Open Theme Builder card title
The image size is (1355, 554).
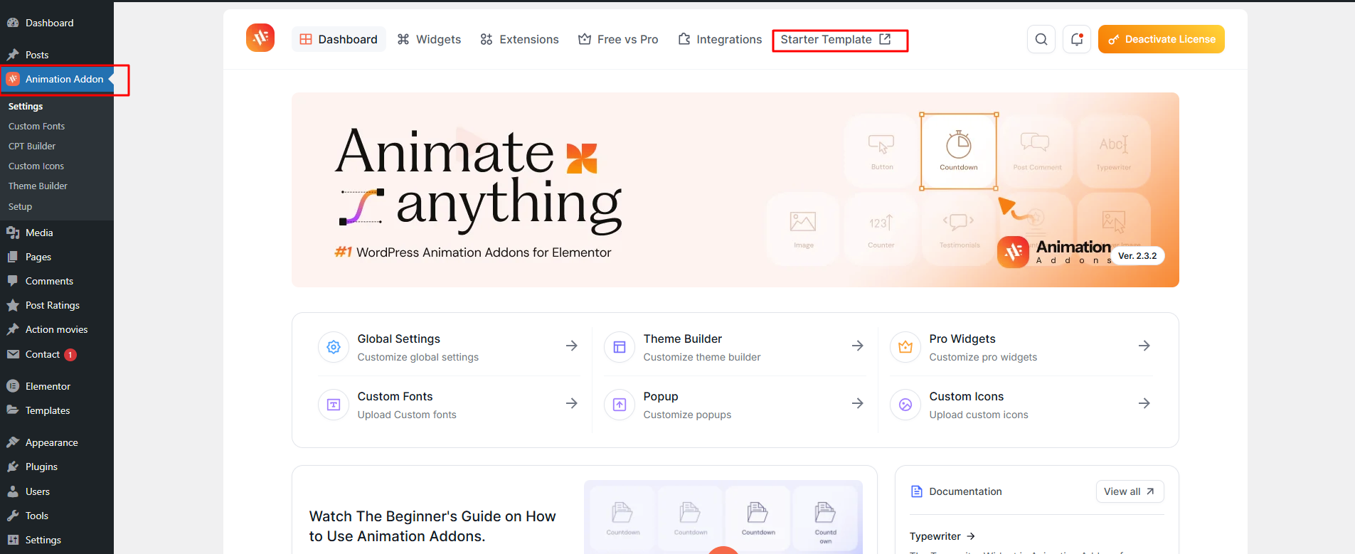682,339
